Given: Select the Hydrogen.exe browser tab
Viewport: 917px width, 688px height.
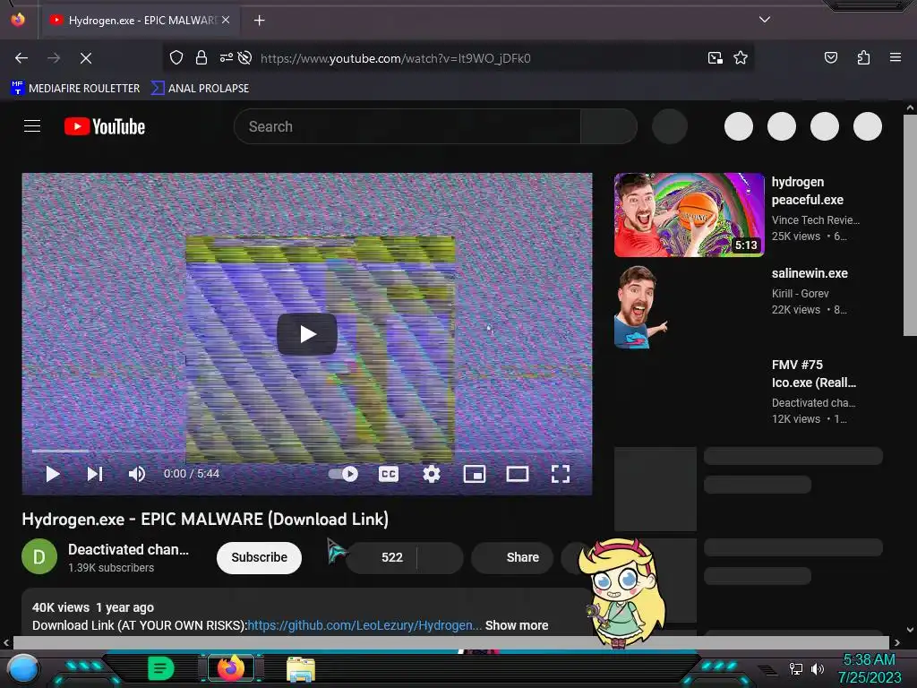Looking at the screenshot, I should tap(139, 21).
